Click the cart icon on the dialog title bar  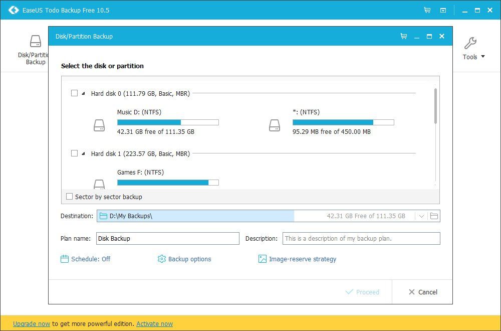403,36
